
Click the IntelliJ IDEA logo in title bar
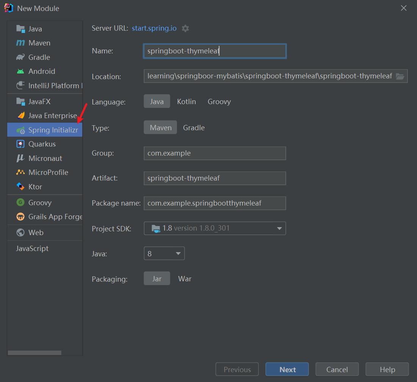(9, 8)
